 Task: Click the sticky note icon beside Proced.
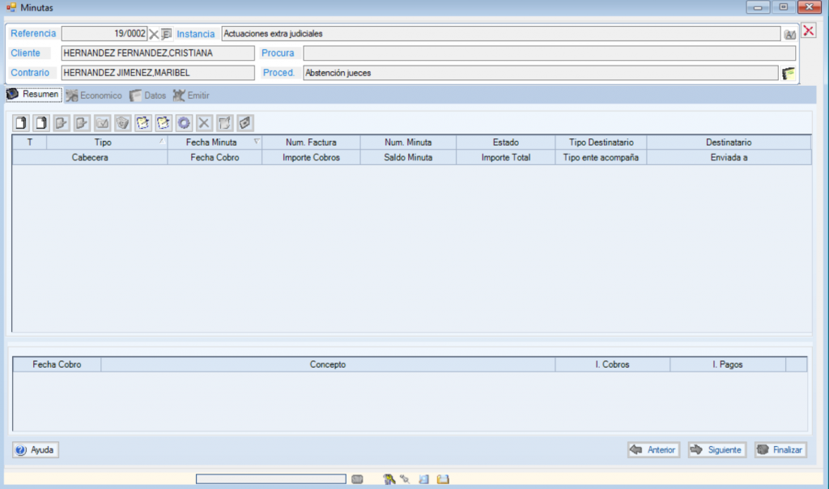tap(789, 74)
